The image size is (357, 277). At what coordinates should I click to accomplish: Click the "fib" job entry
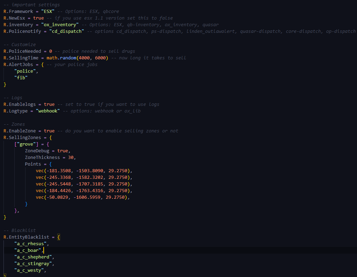point(21,78)
